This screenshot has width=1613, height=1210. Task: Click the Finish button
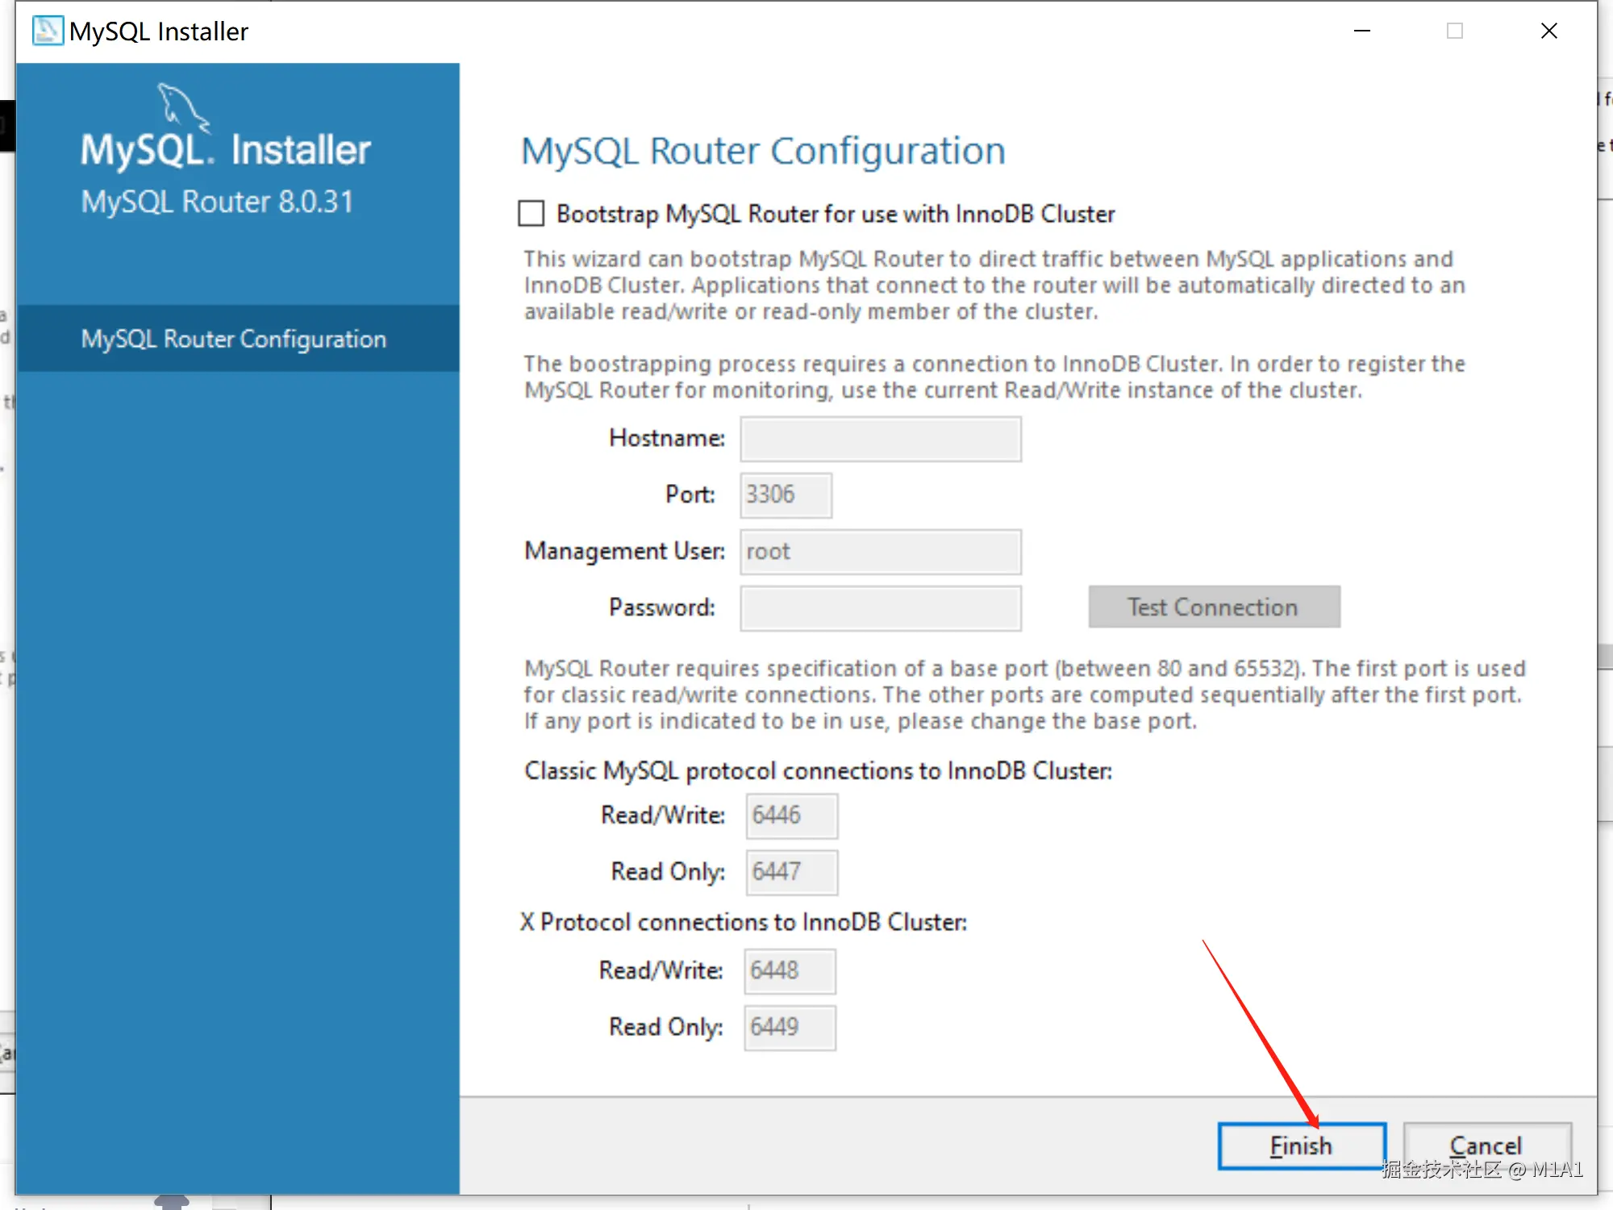(x=1301, y=1145)
